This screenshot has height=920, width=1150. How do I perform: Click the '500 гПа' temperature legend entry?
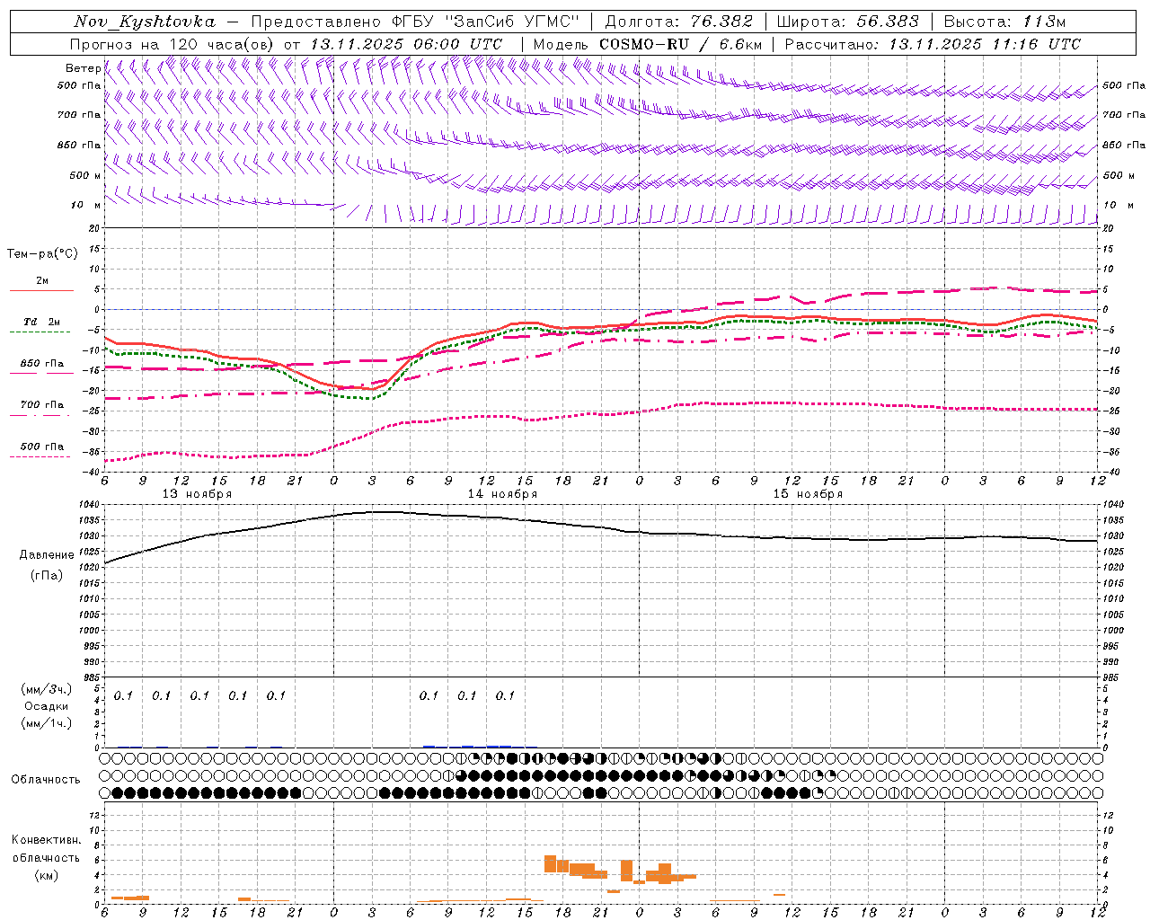(42, 447)
